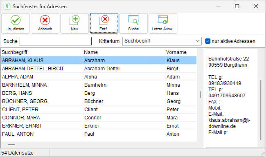Click phone number 0491709648607
Viewport: 266px width, 157px height.
tap(227, 95)
